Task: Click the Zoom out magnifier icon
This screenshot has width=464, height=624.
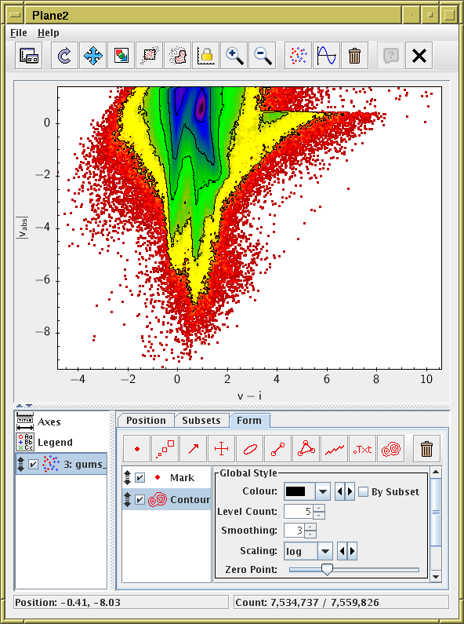Action: [x=263, y=56]
